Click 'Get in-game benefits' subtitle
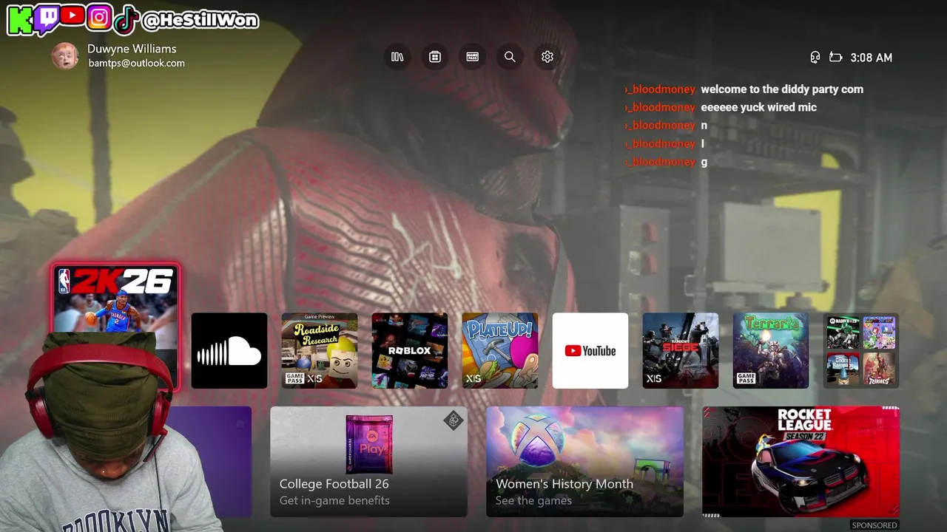Viewport: 947px width, 532px height. (334, 500)
